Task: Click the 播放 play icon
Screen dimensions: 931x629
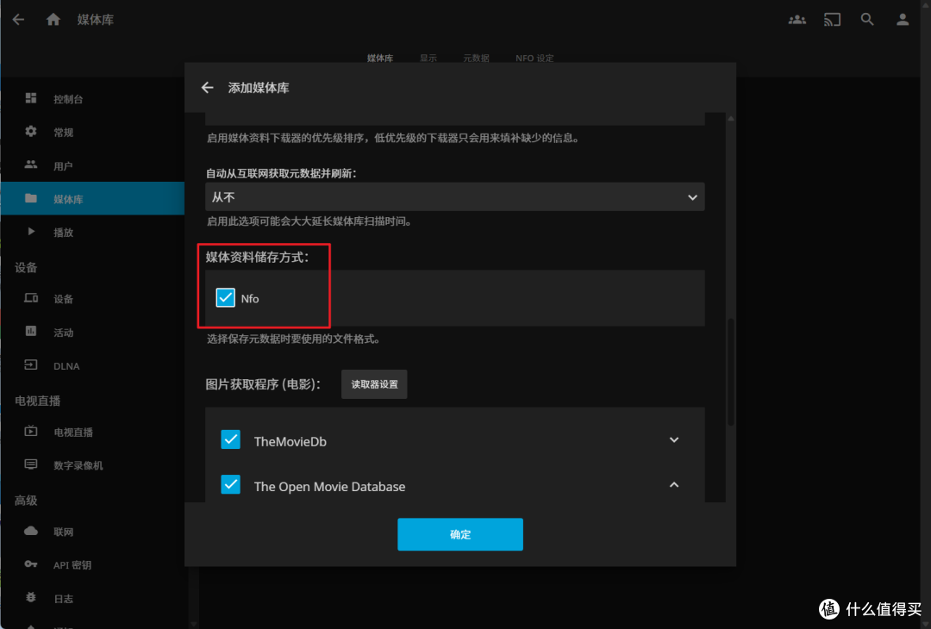Action: coord(31,232)
